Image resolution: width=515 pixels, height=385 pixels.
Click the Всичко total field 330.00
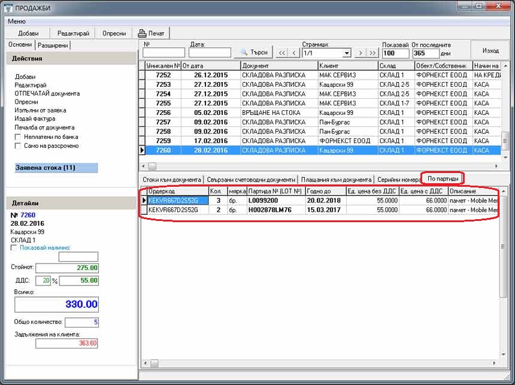click(x=56, y=304)
